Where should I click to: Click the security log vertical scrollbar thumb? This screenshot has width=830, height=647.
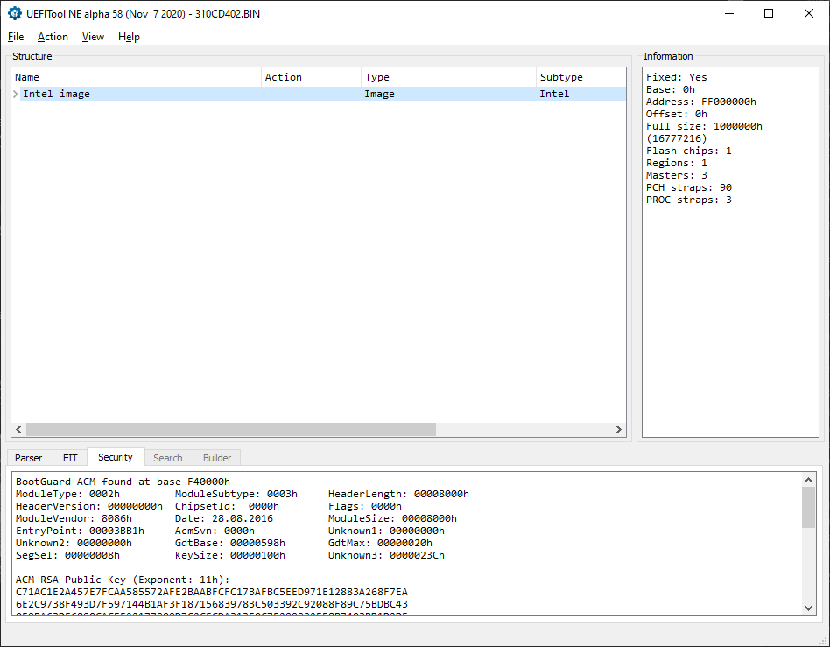click(x=808, y=507)
